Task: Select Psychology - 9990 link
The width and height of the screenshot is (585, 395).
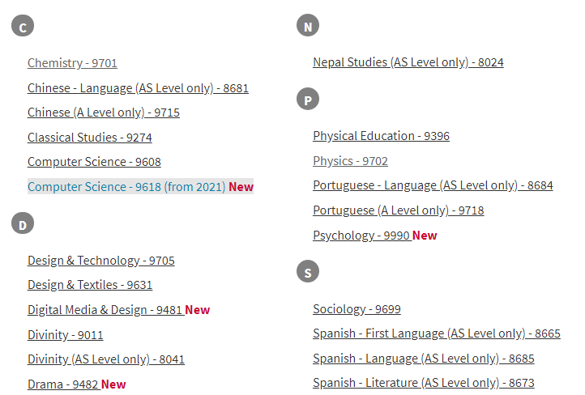Action: click(361, 236)
